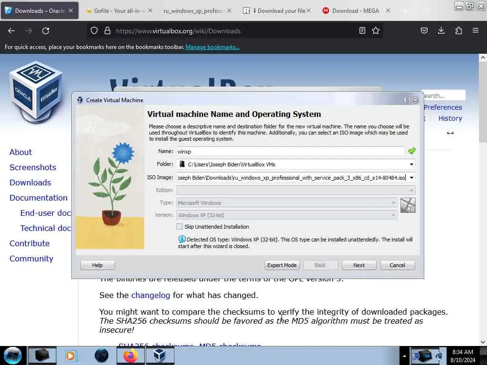The height and width of the screenshot is (365, 487).
Task: Switch to Expert Mode
Action: [x=282, y=265]
